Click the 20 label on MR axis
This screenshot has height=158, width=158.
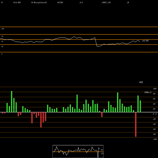[154, 109]
